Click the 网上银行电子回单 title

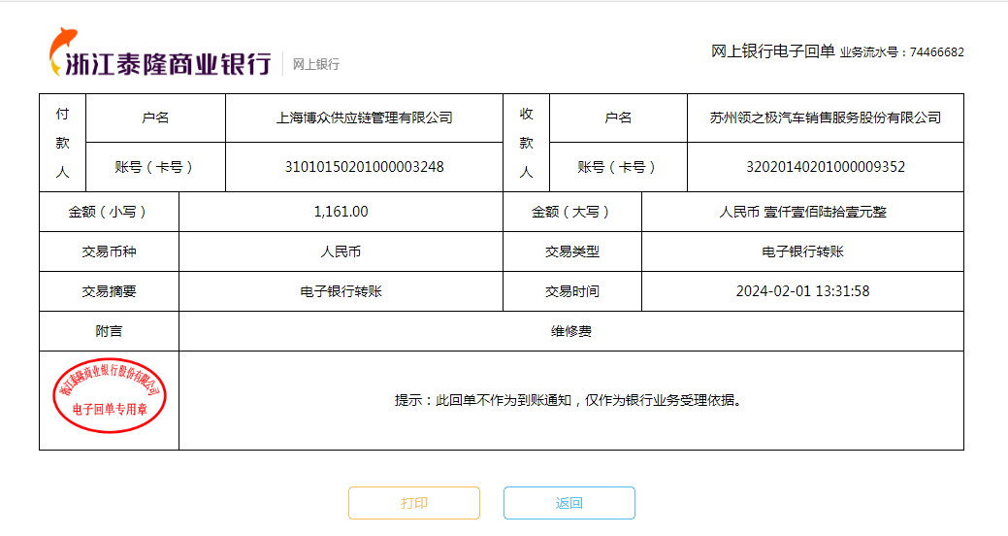click(x=772, y=51)
